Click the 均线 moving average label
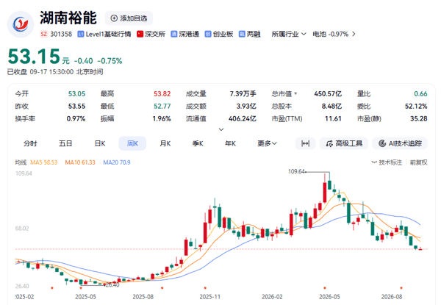The width and height of the screenshot is (441, 305). coord(21,162)
